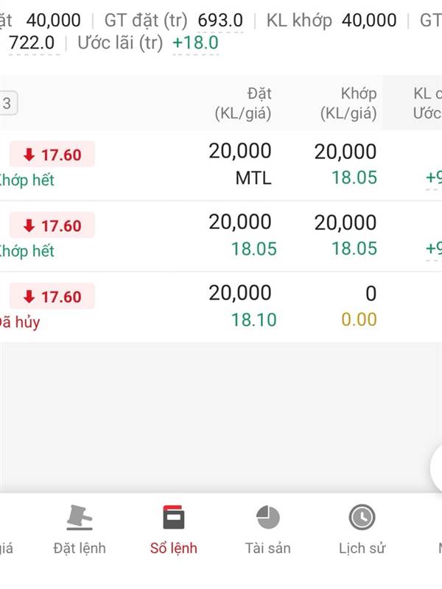Tap the GT đặt 693.0 summary value
The image size is (442, 589).
pyautogui.click(x=220, y=20)
